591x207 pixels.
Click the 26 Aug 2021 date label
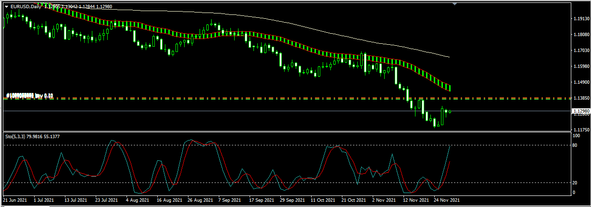[x=201, y=199]
